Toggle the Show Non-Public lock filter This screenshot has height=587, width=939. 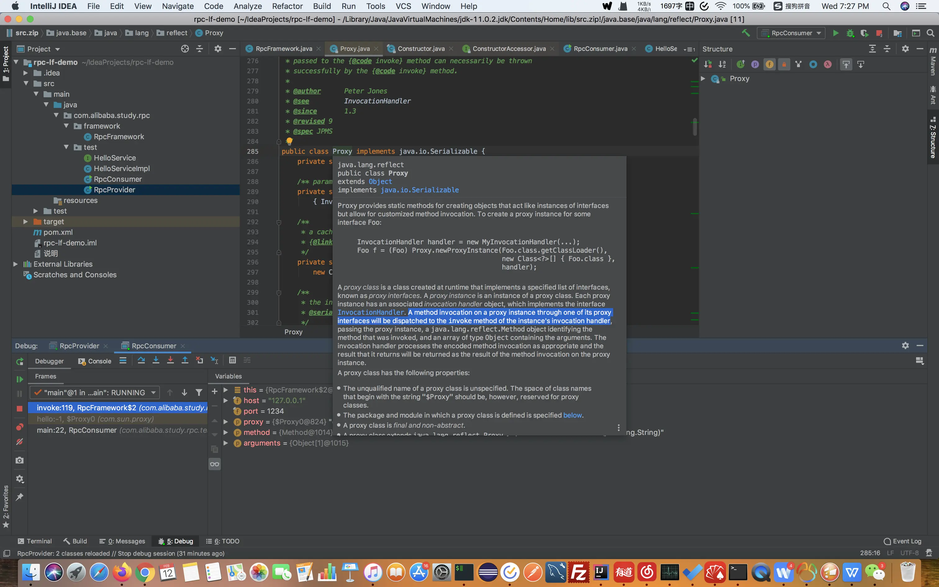[x=784, y=65]
